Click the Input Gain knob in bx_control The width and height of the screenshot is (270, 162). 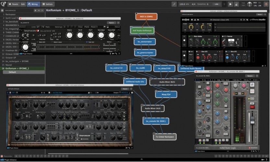tap(26, 47)
